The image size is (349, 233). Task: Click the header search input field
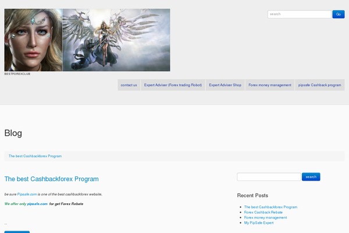[x=300, y=14]
